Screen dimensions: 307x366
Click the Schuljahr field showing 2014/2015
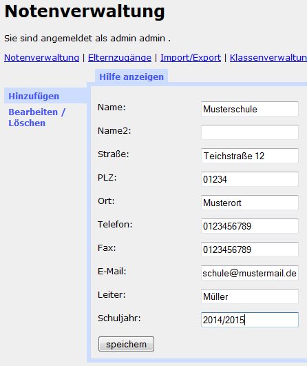(x=250, y=320)
